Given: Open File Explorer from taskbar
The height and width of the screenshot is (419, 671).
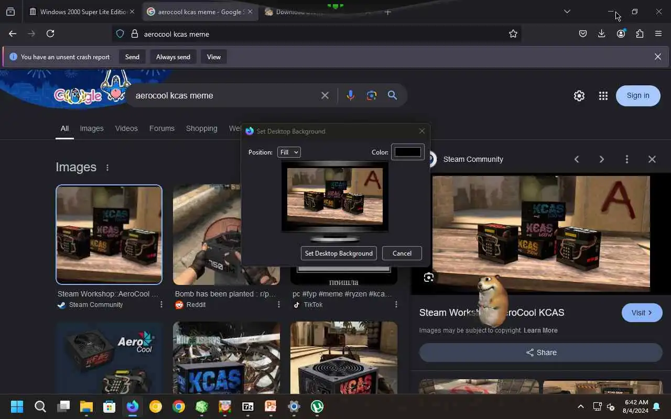Looking at the screenshot, I should pyautogui.click(x=86, y=406).
